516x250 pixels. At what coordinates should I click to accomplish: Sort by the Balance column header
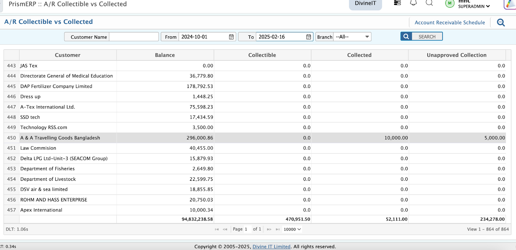pos(165,55)
